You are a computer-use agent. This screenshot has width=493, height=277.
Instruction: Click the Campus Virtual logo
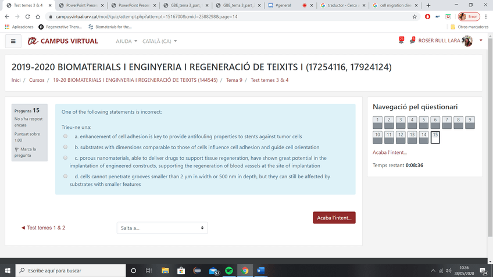[x=63, y=41]
